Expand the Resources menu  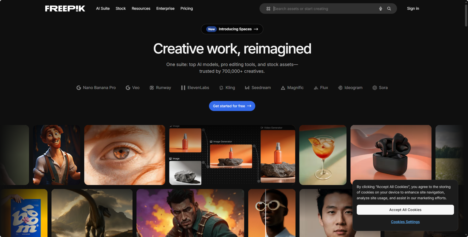click(141, 8)
